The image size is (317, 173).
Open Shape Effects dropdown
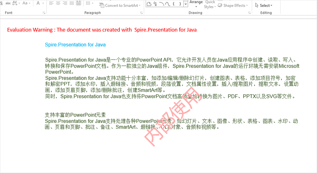[232, 5]
